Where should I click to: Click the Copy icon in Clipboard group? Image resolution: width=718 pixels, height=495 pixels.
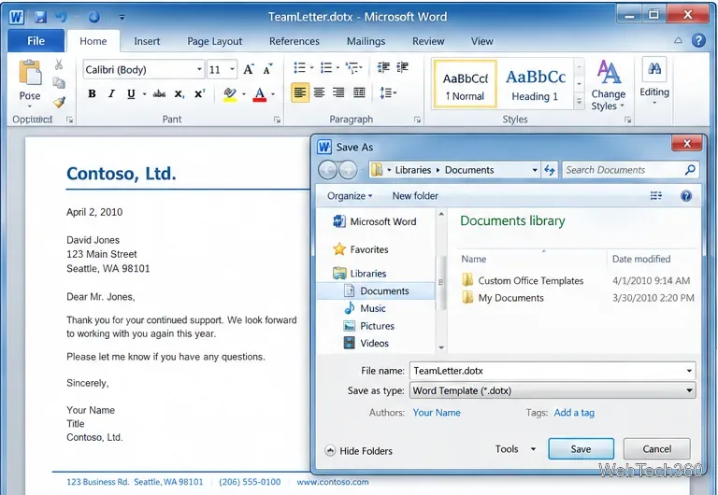pyautogui.click(x=59, y=83)
